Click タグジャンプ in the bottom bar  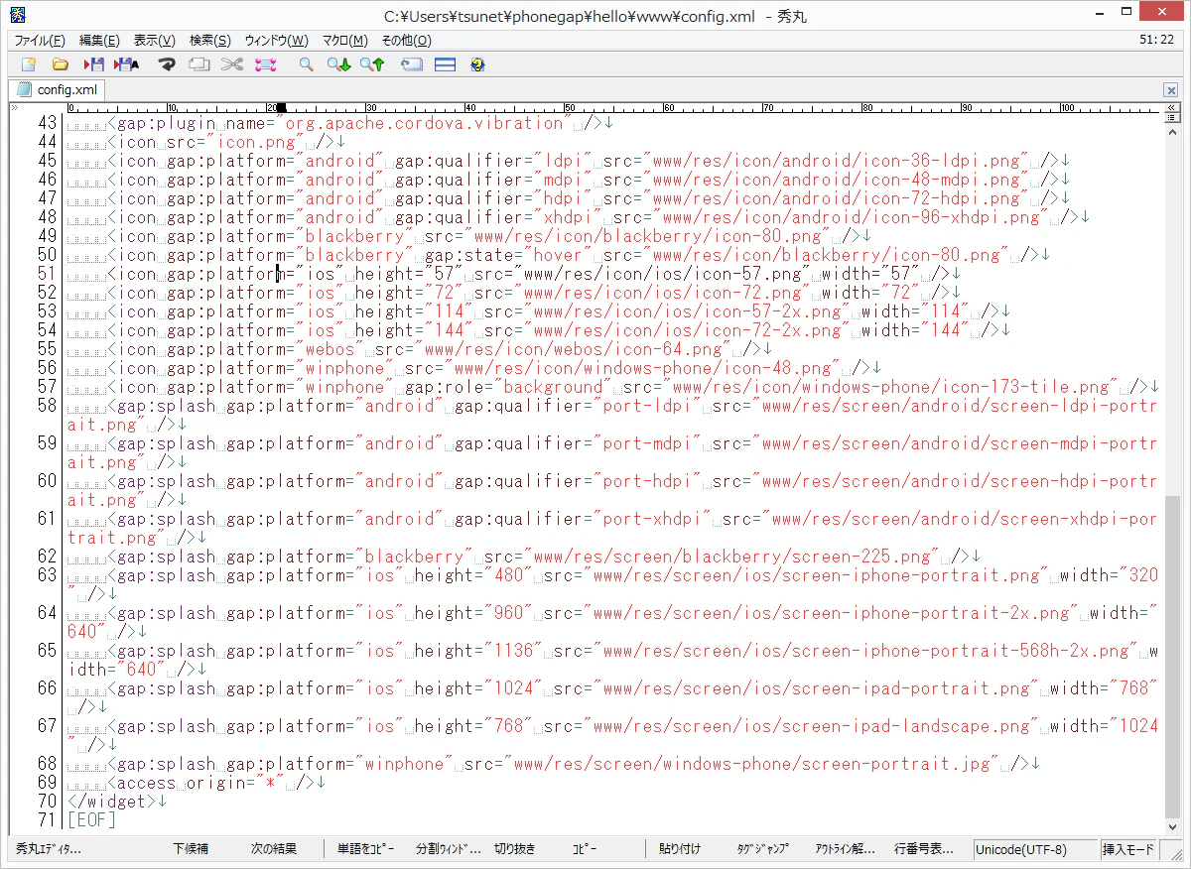click(763, 849)
